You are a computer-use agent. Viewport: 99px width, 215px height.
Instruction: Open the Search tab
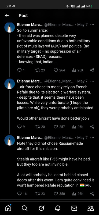(24, 208)
